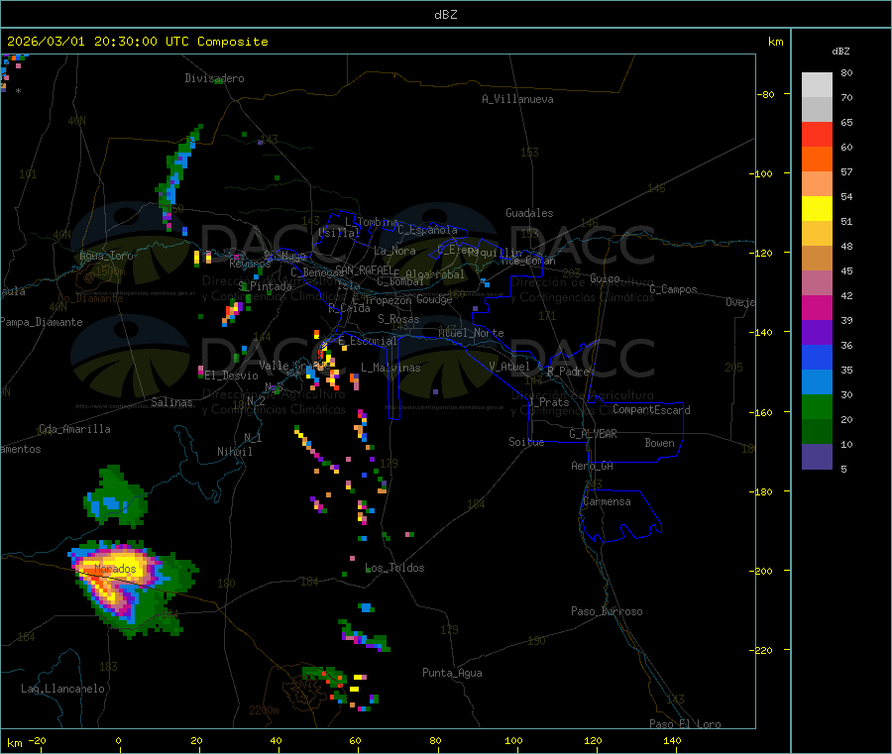
Task: Select the light blue 30–35 dBZ legend swatch
Action: pyautogui.click(x=817, y=382)
